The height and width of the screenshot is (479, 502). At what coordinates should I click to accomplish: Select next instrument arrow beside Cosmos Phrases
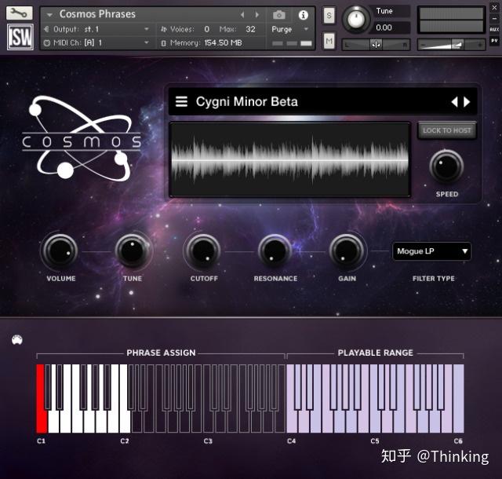point(257,15)
